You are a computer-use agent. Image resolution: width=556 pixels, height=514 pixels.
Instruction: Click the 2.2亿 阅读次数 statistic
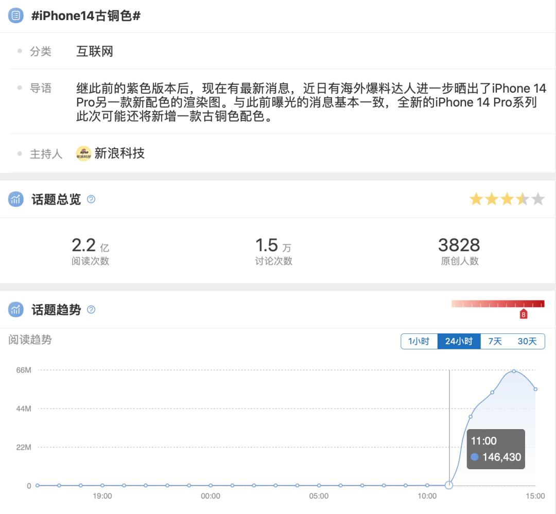[91, 251]
